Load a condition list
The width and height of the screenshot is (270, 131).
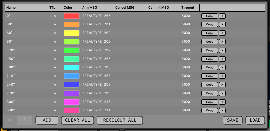coord(255,120)
